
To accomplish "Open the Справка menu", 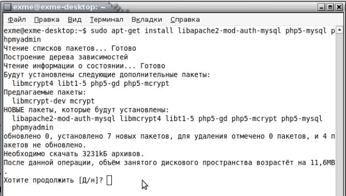I will coord(185,19).
